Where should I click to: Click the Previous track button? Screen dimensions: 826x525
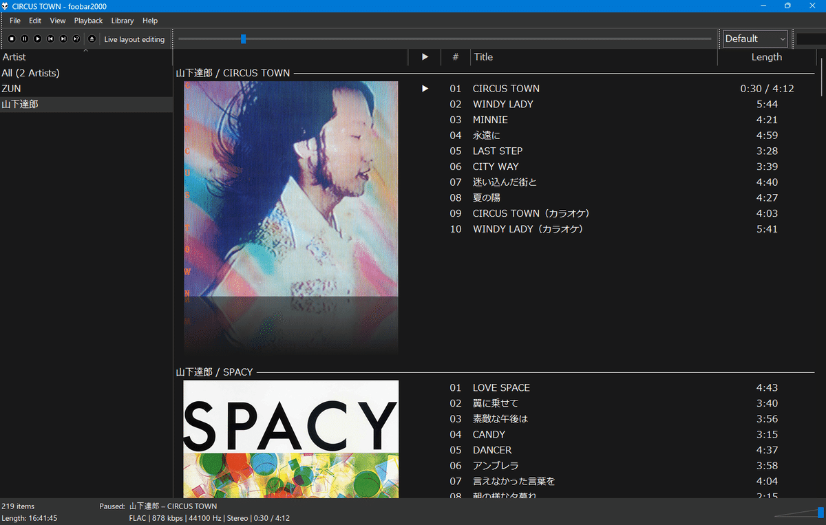click(x=50, y=39)
